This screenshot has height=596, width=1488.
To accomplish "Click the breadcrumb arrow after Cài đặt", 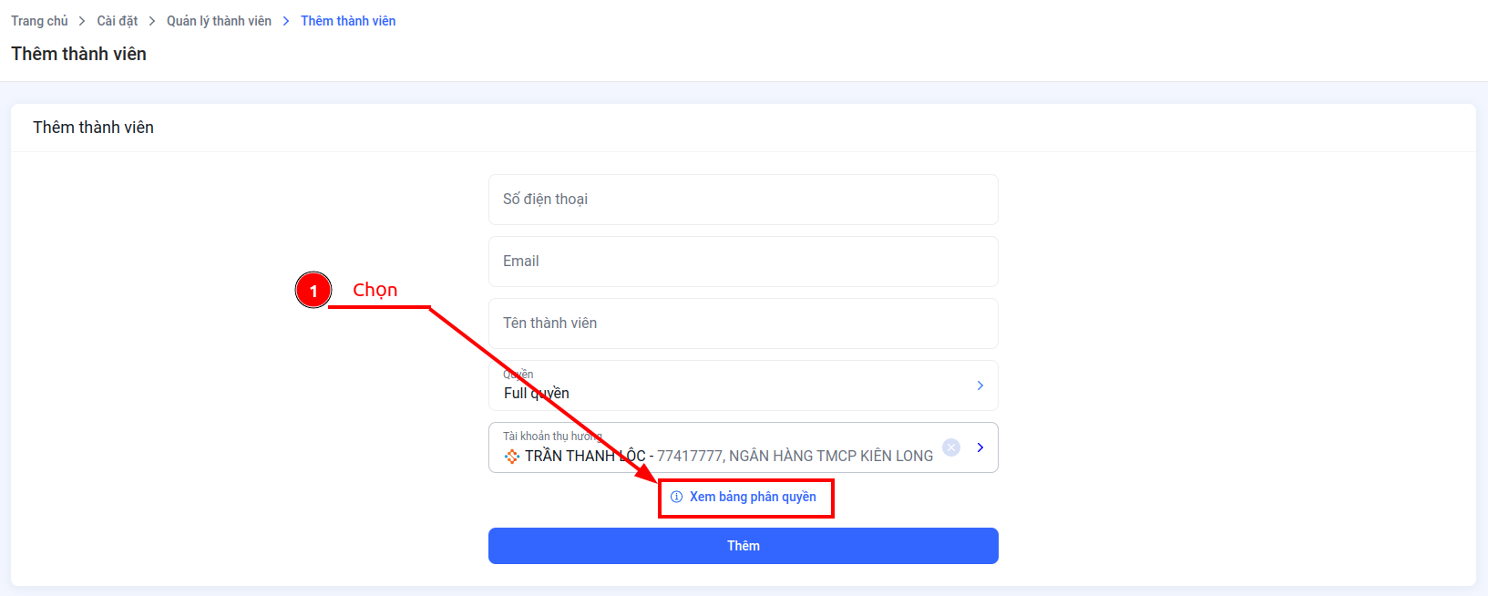I will click(x=152, y=21).
